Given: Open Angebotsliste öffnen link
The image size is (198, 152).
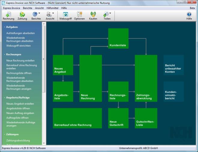Looking at the screenshot, I should point(18,109).
